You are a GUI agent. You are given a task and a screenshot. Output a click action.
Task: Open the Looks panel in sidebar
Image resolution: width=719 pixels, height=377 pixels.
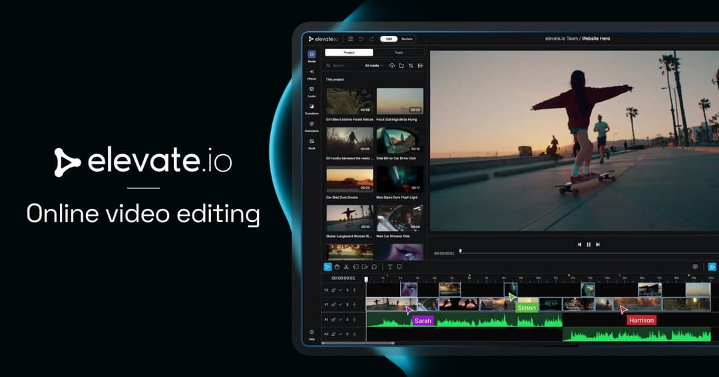312,91
